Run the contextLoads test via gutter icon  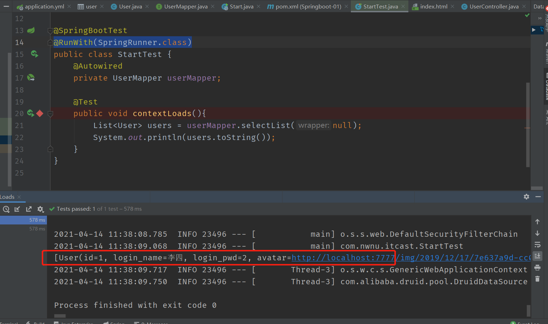pyautogui.click(x=31, y=113)
